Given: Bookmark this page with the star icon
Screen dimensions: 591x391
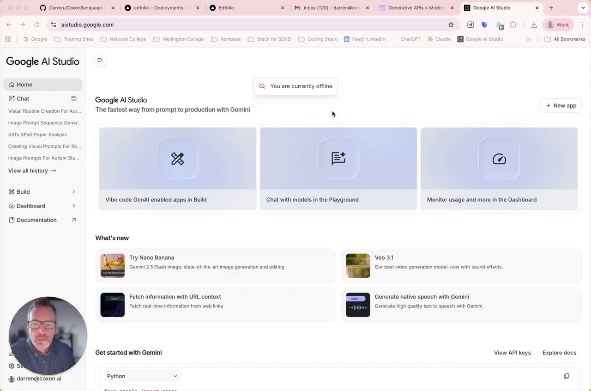Looking at the screenshot, I should [x=451, y=24].
